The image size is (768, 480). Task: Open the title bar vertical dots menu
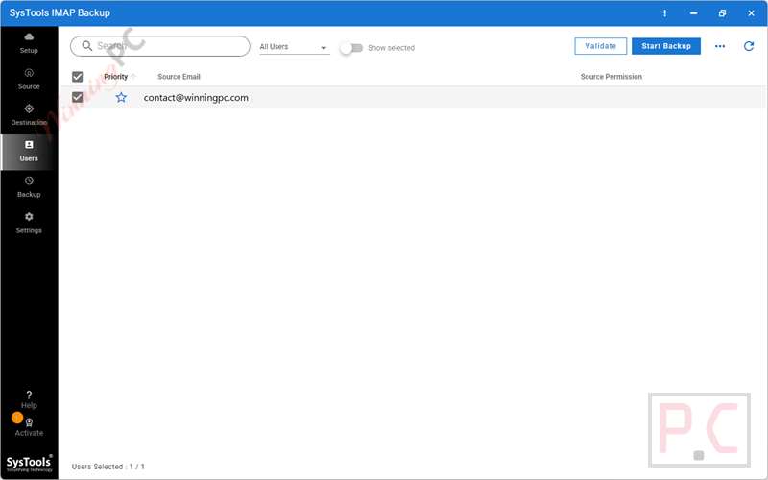(664, 13)
